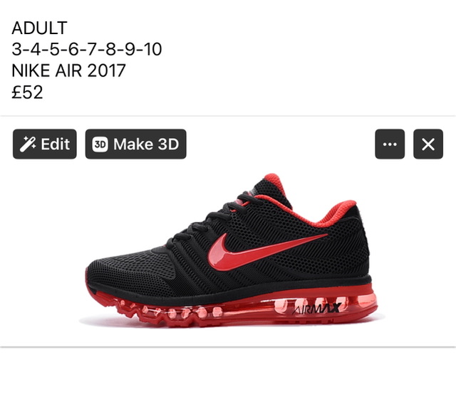Click the 3D cube badge icon

pyautogui.click(x=100, y=144)
